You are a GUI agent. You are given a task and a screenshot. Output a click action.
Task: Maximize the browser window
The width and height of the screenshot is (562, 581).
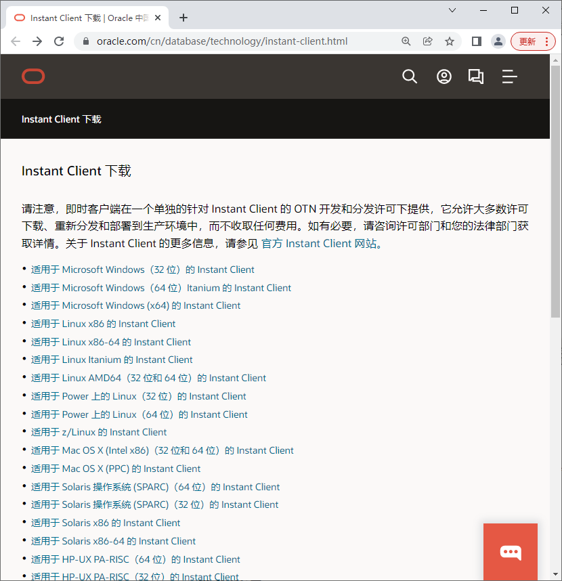coord(514,10)
